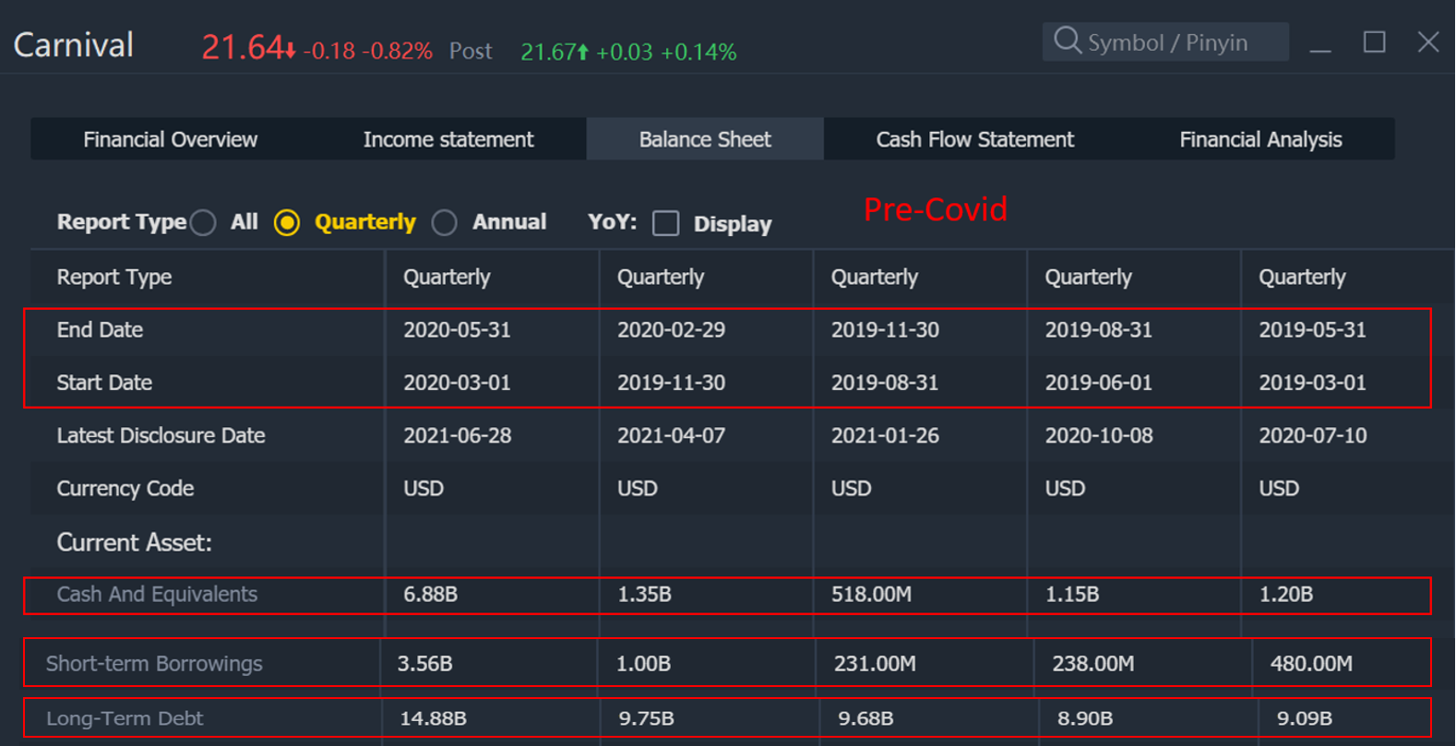Click end date 2019-11-30 cell

[885, 330]
